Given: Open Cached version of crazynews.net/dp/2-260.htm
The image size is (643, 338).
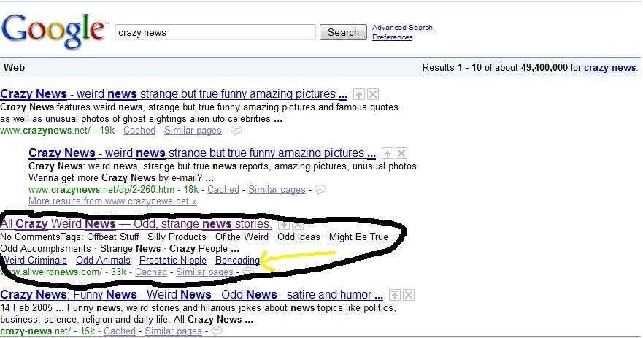Looking at the screenshot, I should pos(223,190).
